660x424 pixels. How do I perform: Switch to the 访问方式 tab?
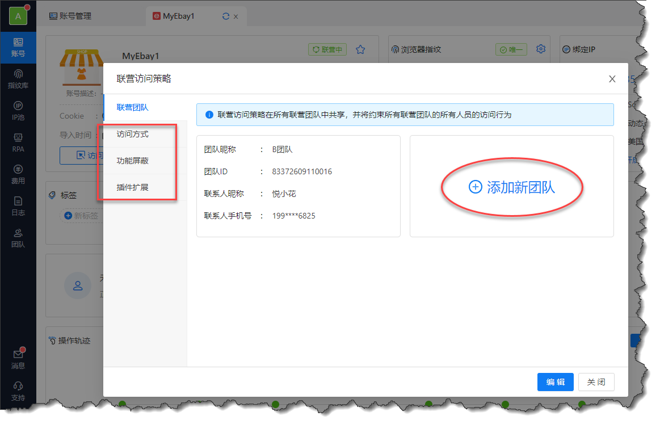(x=132, y=135)
